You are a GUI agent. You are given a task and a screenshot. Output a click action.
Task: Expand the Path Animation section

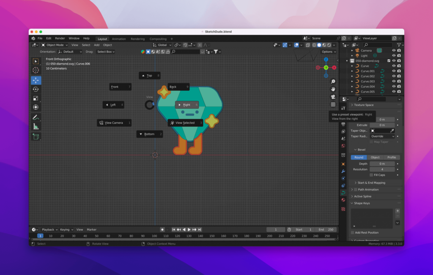364,189
